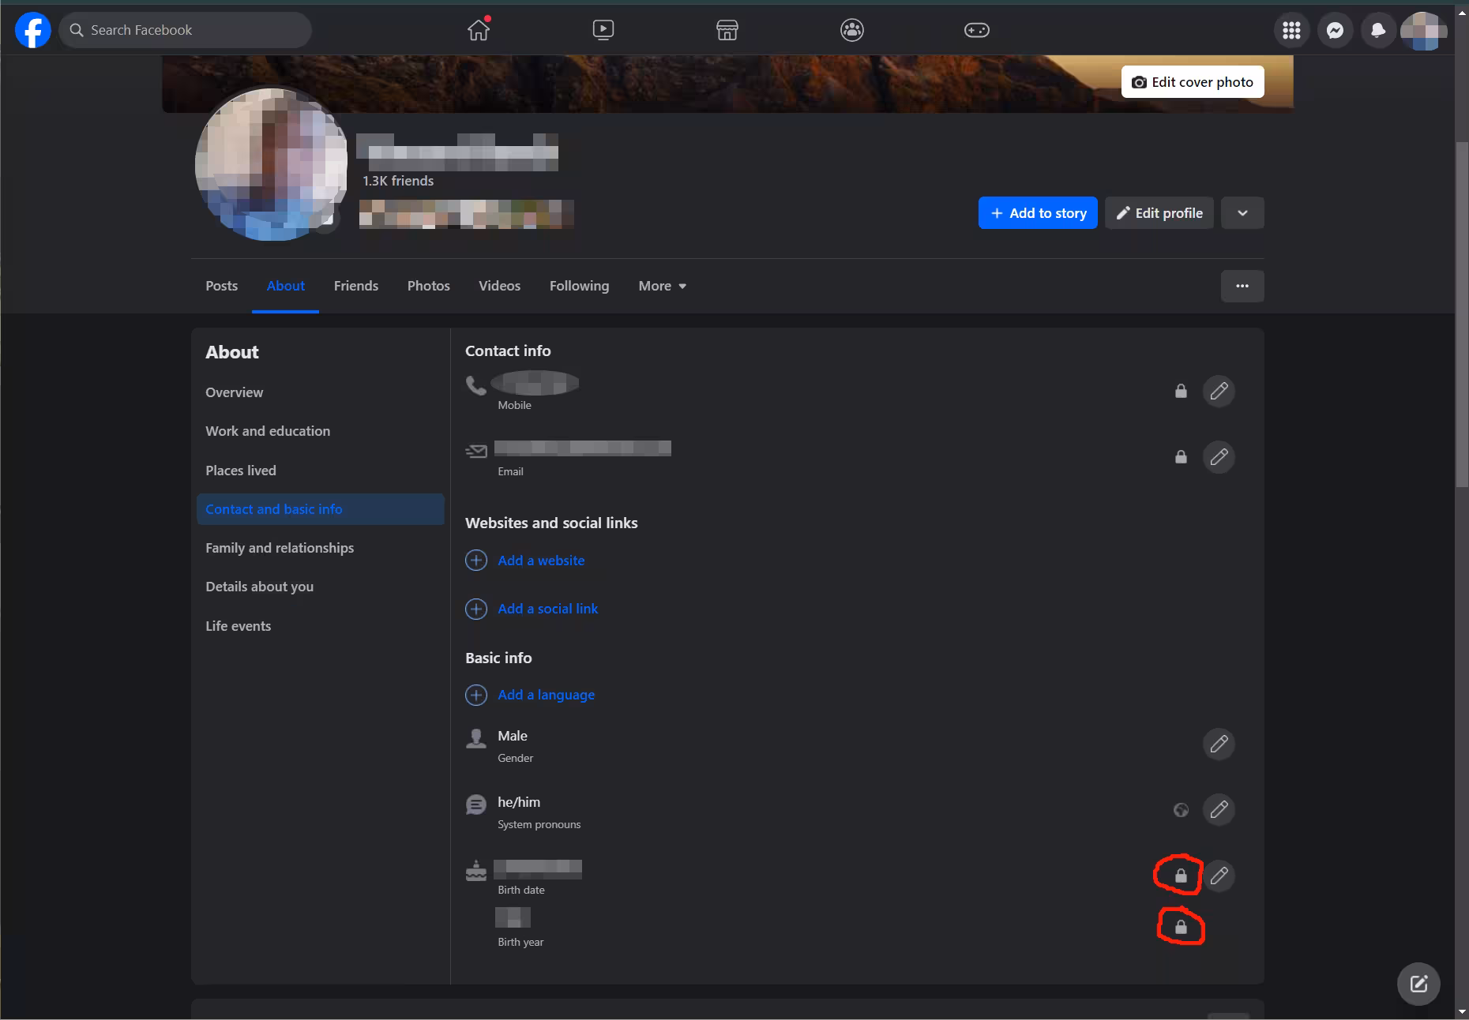The image size is (1469, 1020).
Task: Click the Search Facebook field
Action: (186, 30)
